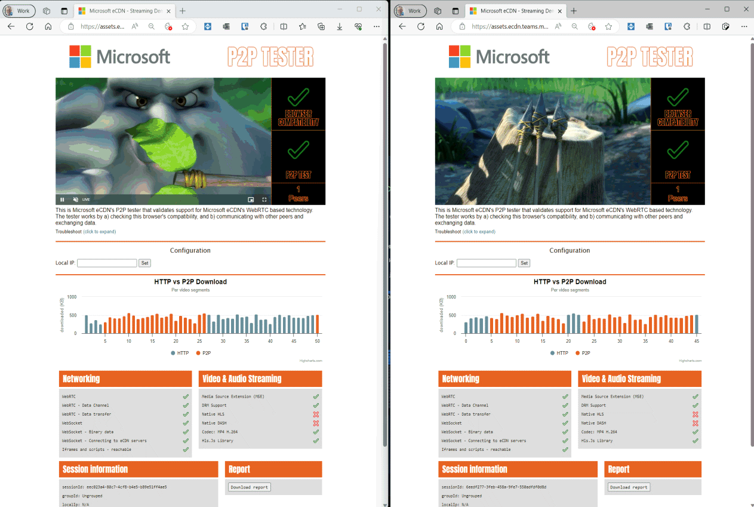Go back in the left browser window
Viewport: 754px width, 507px height.
[x=11, y=26]
